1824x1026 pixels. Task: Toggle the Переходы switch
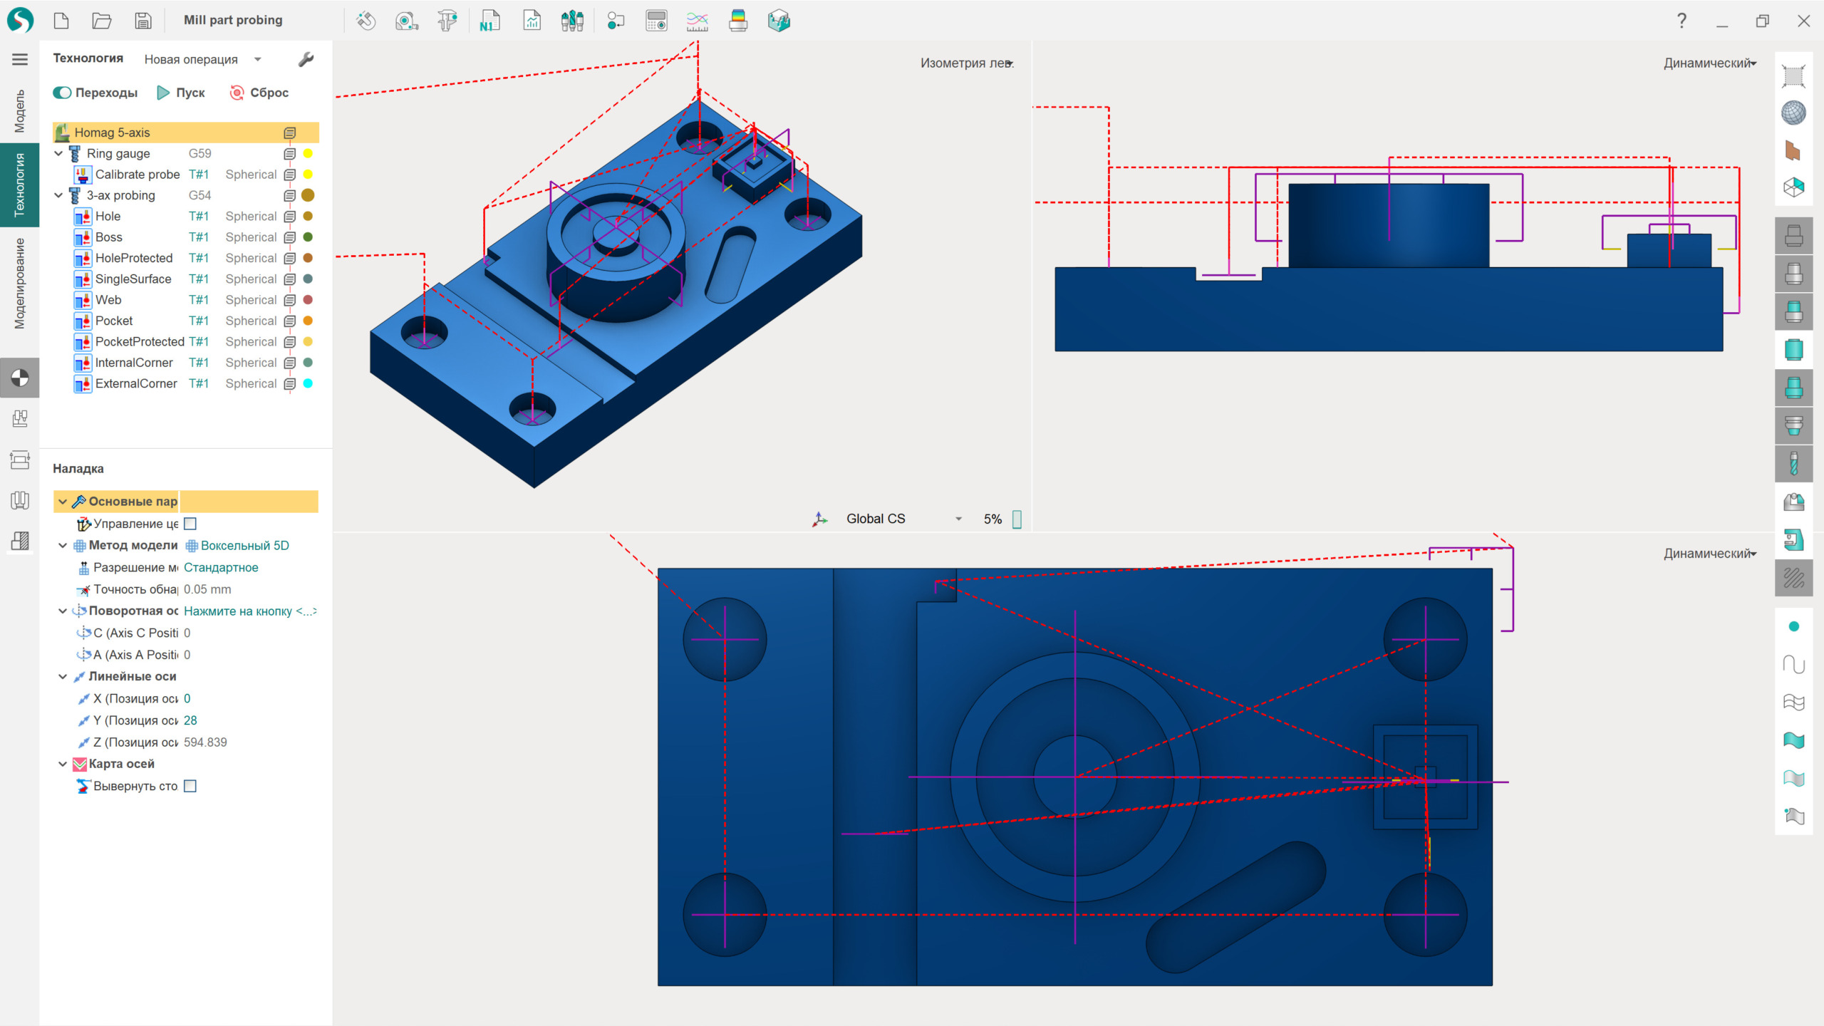(63, 93)
